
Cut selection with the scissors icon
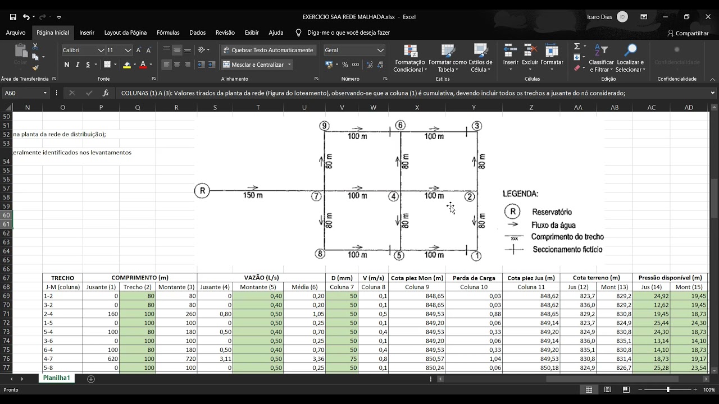click(35, 47)
